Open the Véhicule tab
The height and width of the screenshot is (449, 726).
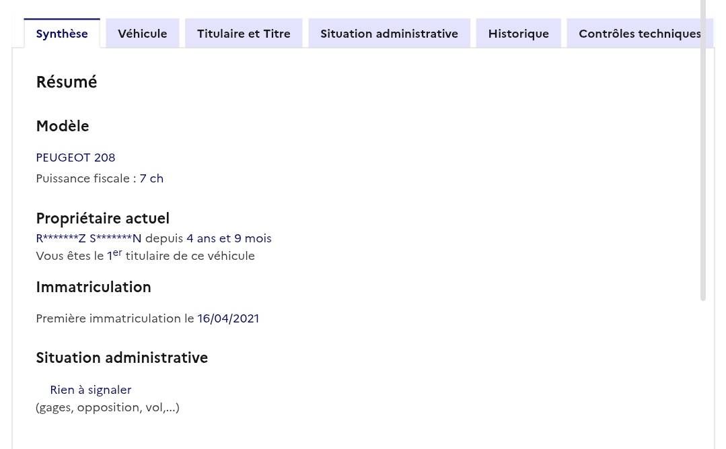(x=143, y=34)
